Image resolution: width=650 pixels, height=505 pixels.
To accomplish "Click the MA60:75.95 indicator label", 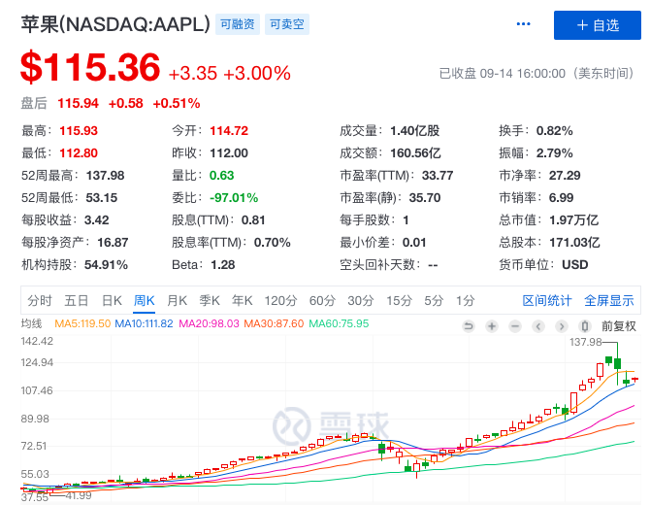I will [339, 323].
